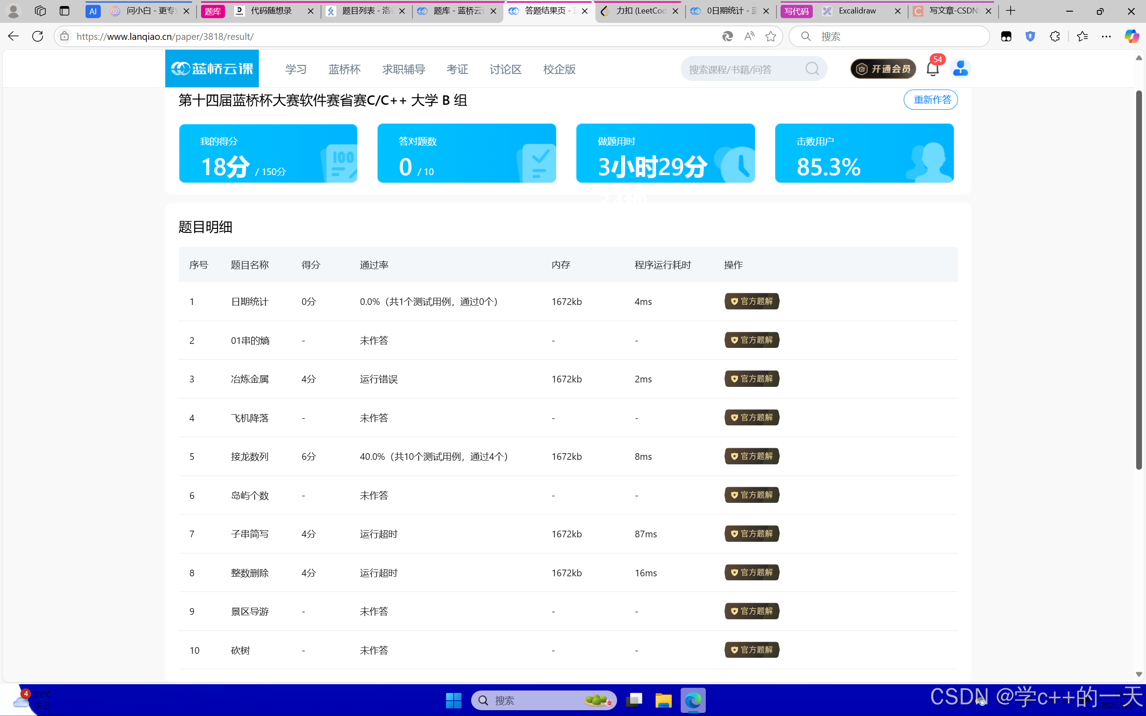The image size is (1146, 716).
Task: Switch to the 代码随想录 tab
Action: tap(271, 11)
